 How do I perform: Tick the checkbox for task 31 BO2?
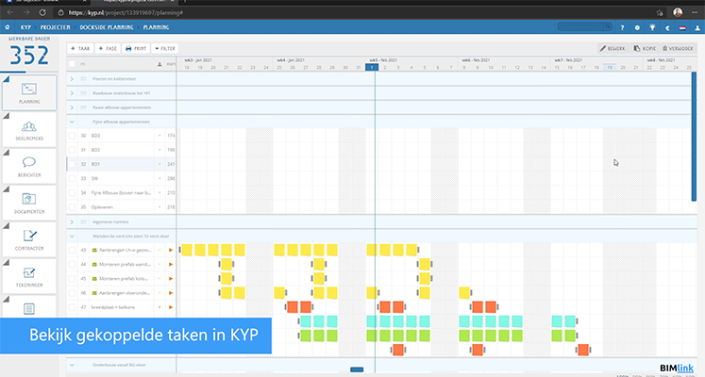[x=72, y=150]
